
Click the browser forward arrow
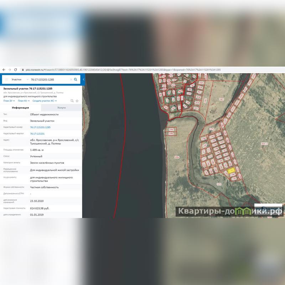click(10, 70)
